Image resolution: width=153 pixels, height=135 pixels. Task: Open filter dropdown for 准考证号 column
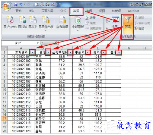(x=33, y=52)
